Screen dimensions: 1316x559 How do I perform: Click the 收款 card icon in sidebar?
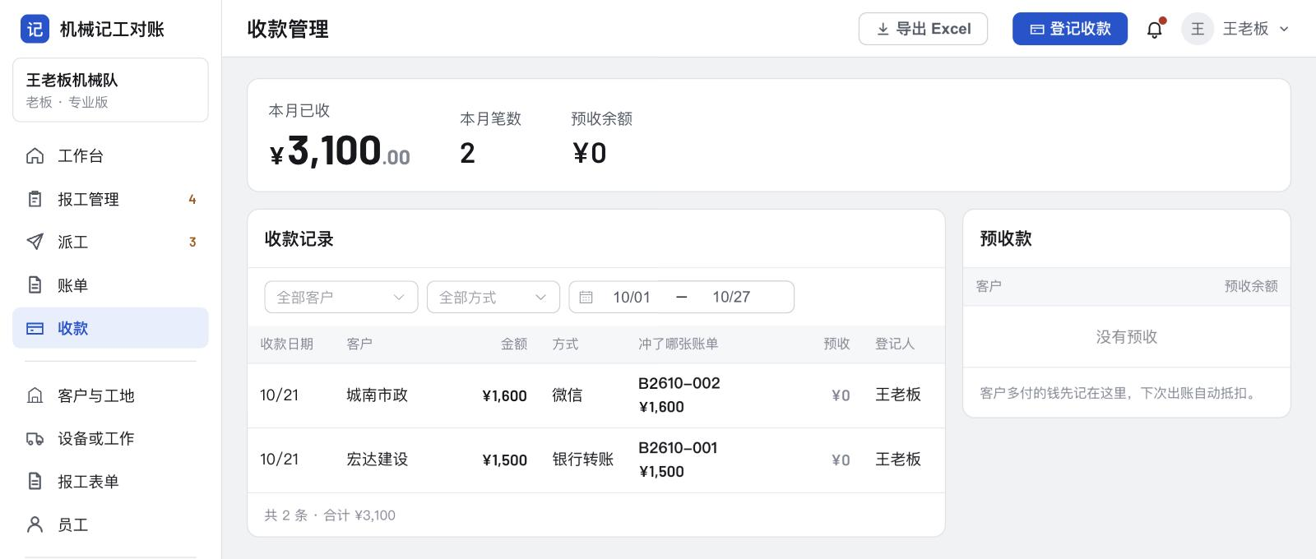click(x=35, y=328)
